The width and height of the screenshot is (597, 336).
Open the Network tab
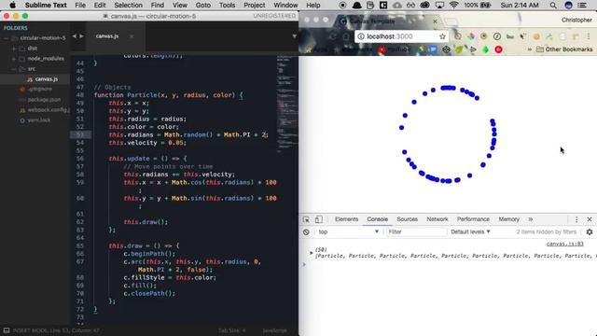tap(437, 219)
